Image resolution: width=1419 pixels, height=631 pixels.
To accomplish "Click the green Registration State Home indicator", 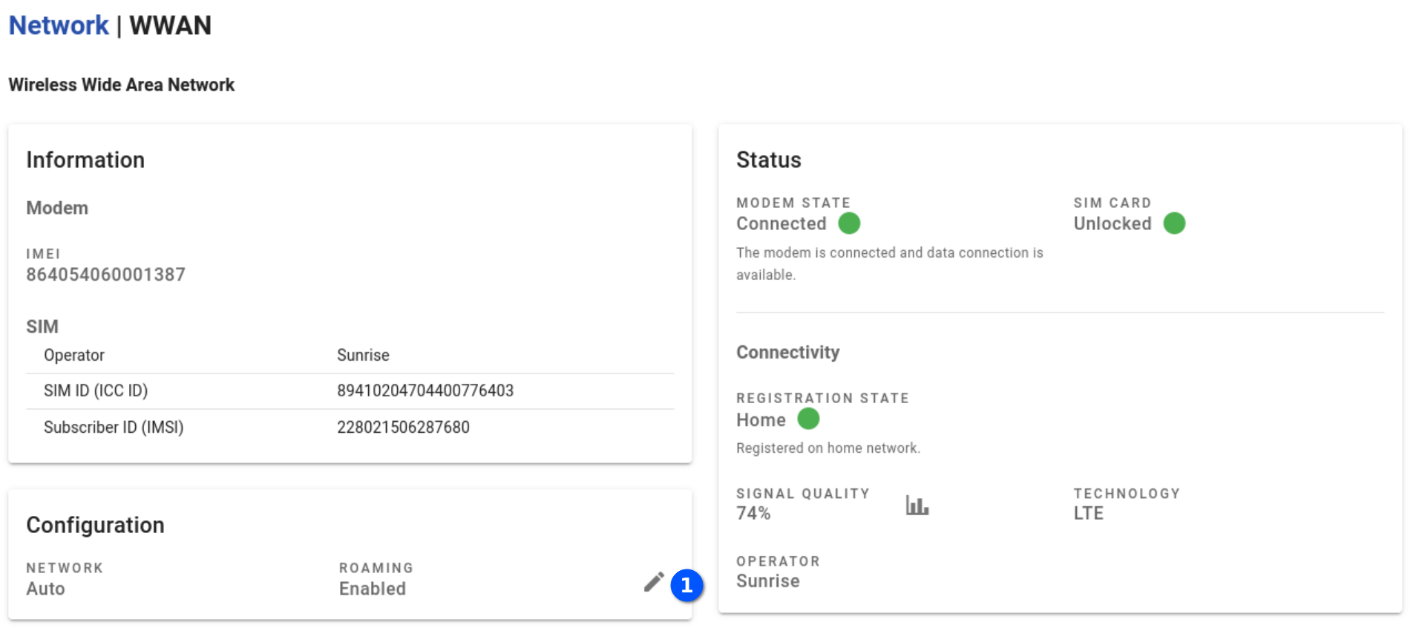I will coord(808,419).
